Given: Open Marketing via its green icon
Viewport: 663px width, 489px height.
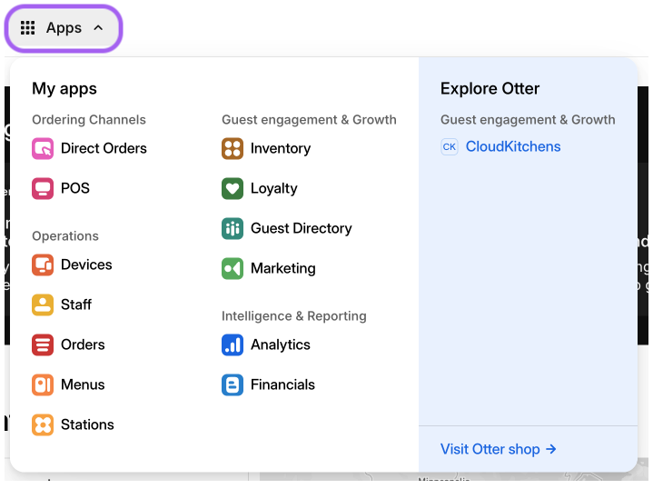Looking at the screenshot, I should tap(233, 268).
